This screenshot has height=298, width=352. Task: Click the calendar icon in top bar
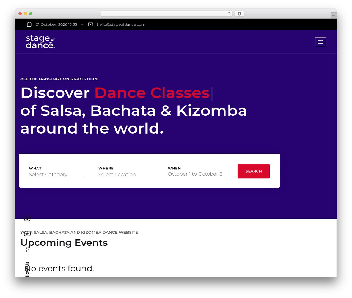tap(29, 24)
